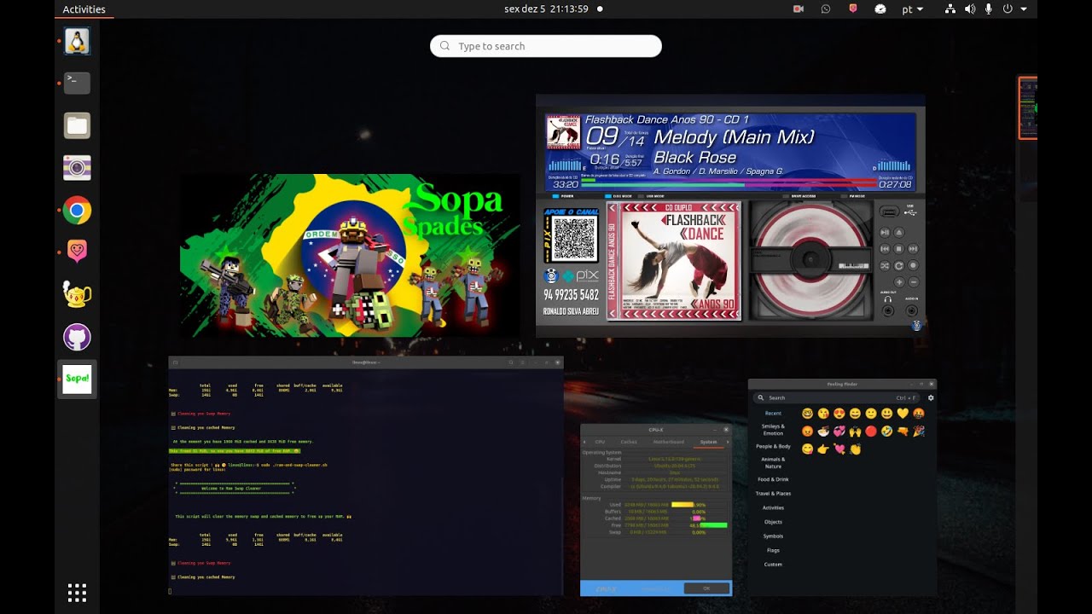The width and height of the screenshot is (1092, 614).
Task: Open the camera app in dock
Action: (x=77, y=168)
